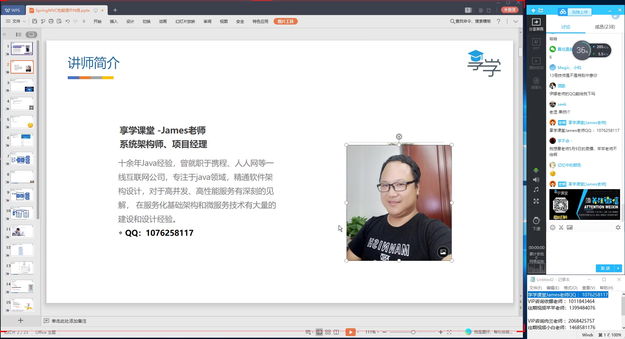The height and width of the screenshot is (339, 625).
Task: Collapse the slide panel with double chevron
Action: tap(5, 34)
